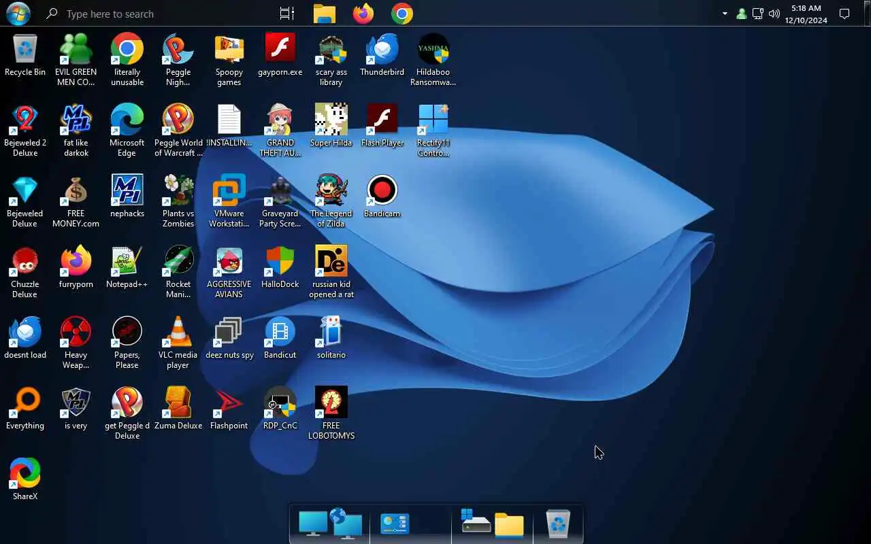Click the GRAND THEFT AU... icon

pyautogui.click(x=280, y=131)
